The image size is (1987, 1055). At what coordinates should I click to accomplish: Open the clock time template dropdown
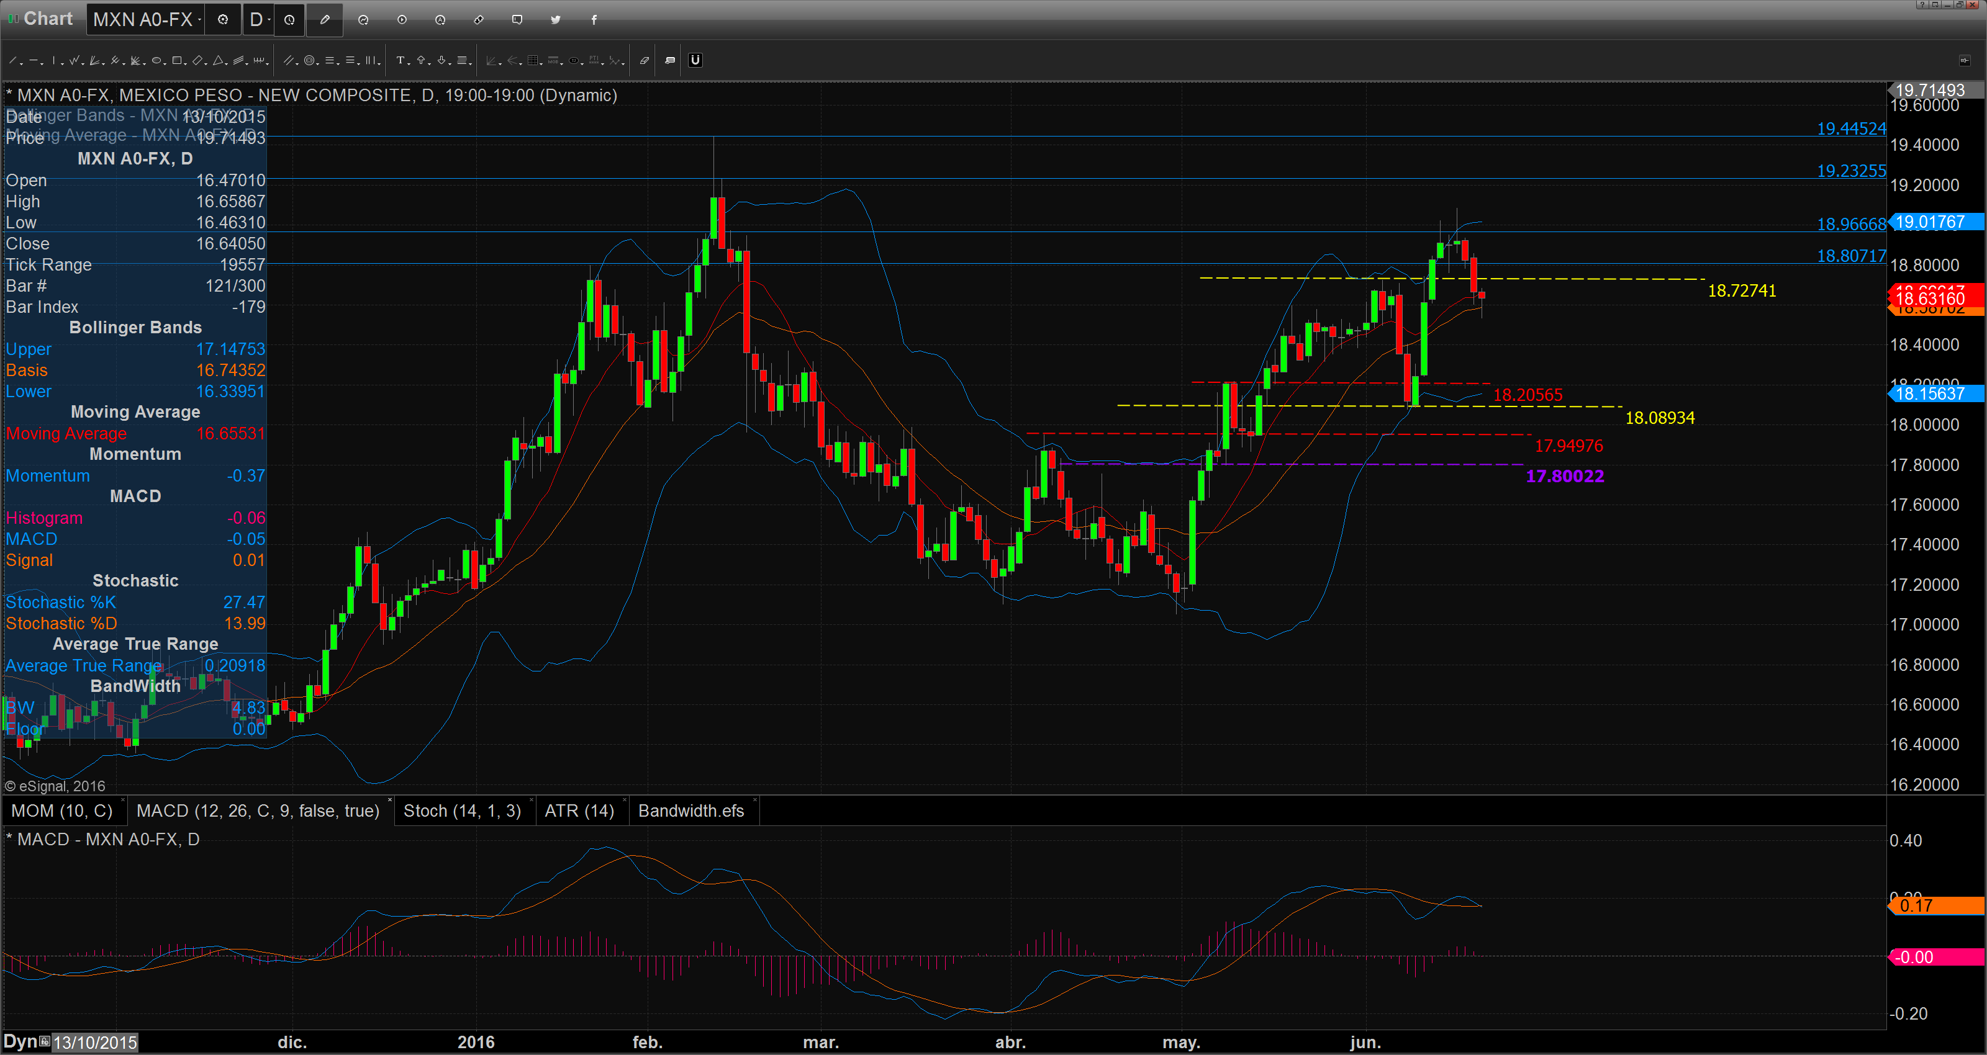pyautogui.click(x=289, y=20)
